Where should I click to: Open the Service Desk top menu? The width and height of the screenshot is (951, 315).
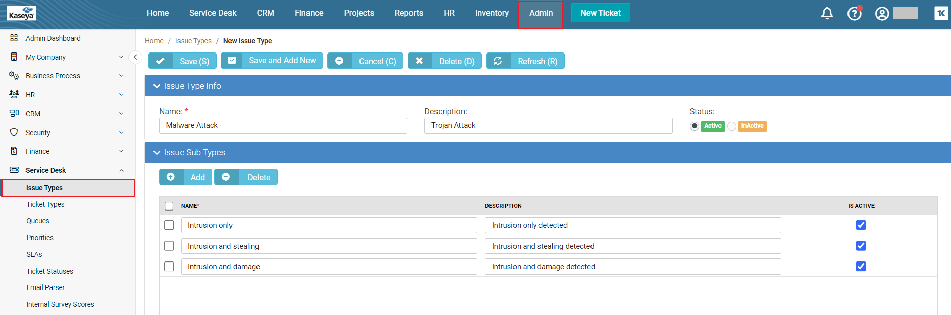[x=213, y=13]
